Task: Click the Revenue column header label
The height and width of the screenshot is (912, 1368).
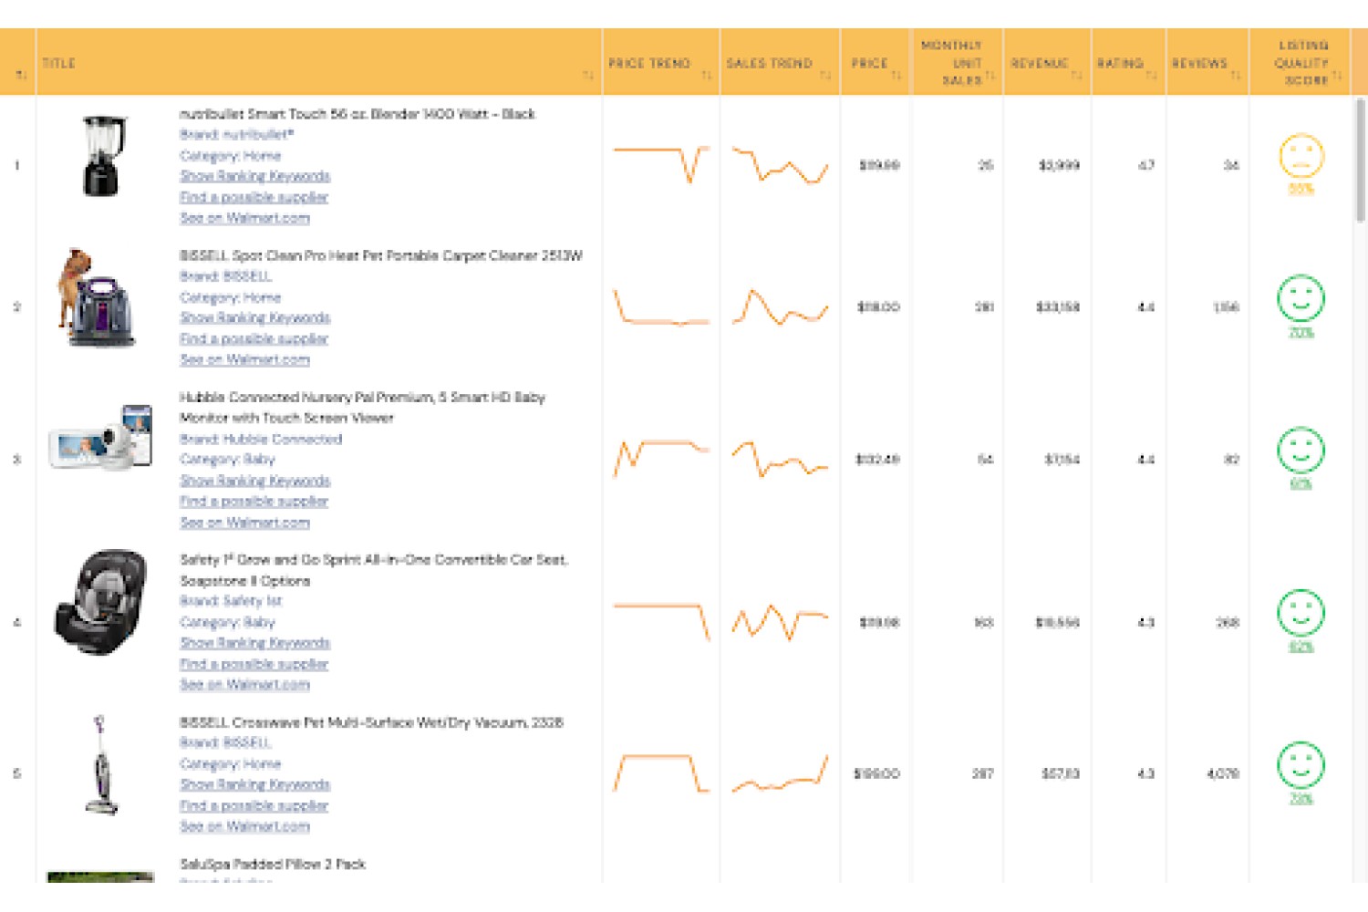Action: (1039, 63)
